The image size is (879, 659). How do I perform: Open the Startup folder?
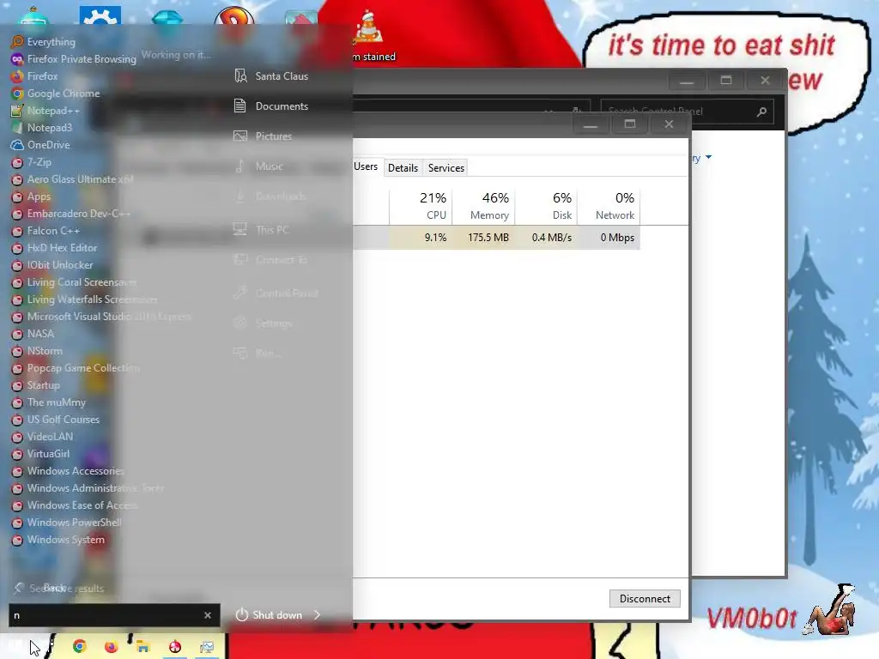tap(35, 385)
